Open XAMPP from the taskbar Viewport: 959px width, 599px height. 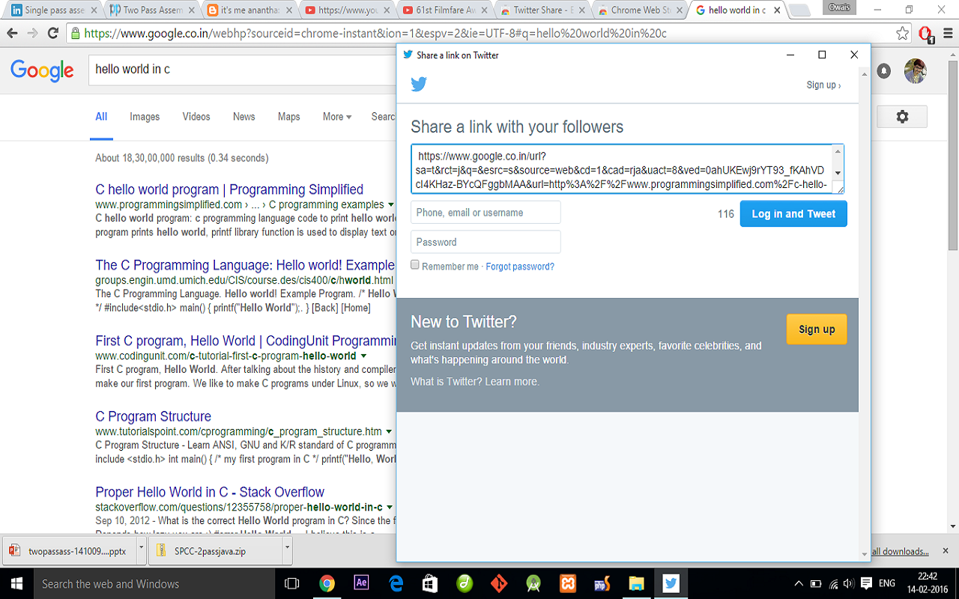click(x=568, y=583)
